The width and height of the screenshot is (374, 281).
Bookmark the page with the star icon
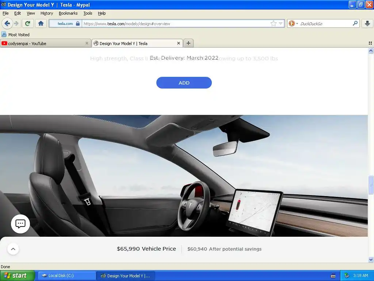pos(273,23)
